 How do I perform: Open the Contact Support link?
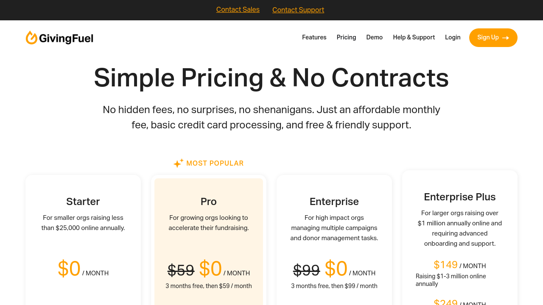pos(298,10)
